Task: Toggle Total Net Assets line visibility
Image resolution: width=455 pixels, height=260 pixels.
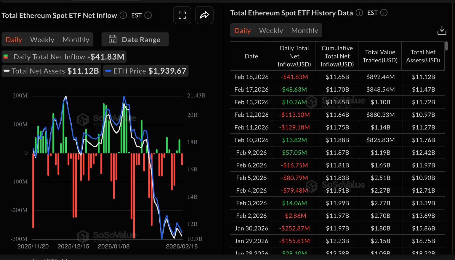Action: pyautogui.click(x=52, y=71)
